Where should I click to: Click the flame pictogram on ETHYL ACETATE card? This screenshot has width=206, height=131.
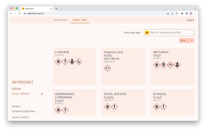click(x=107, y=107)
